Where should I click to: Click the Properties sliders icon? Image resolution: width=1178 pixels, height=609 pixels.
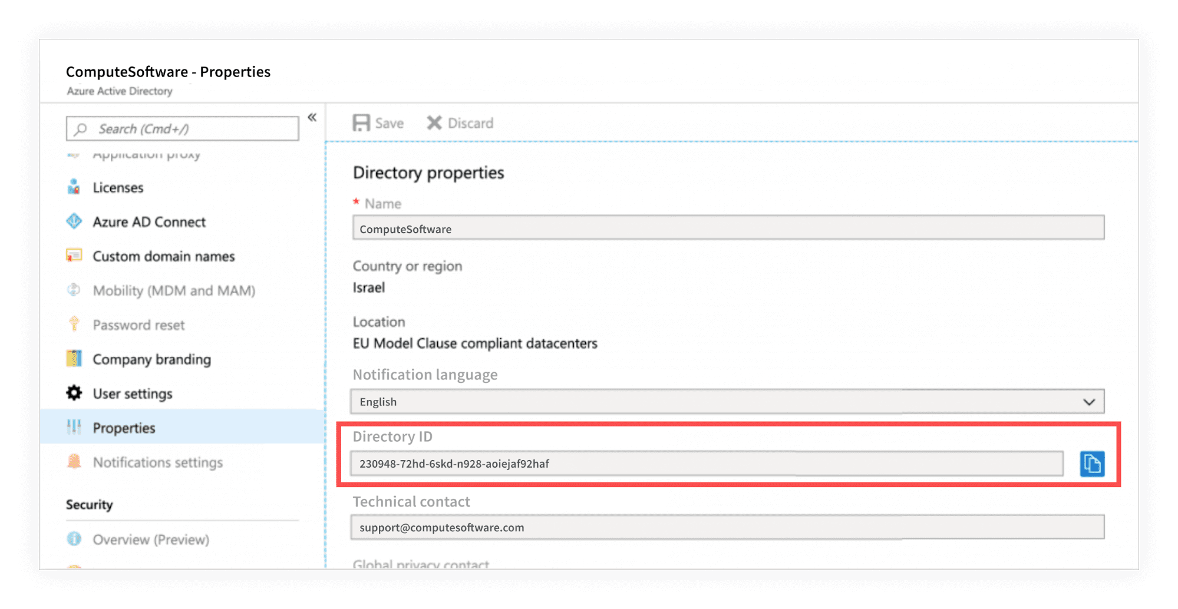74,427
